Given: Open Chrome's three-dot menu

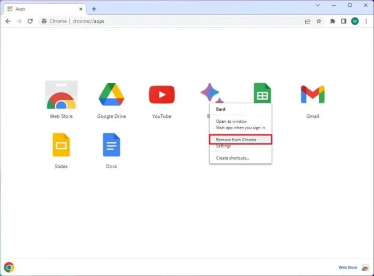Looking at the screenshot, I should (366, 21).
